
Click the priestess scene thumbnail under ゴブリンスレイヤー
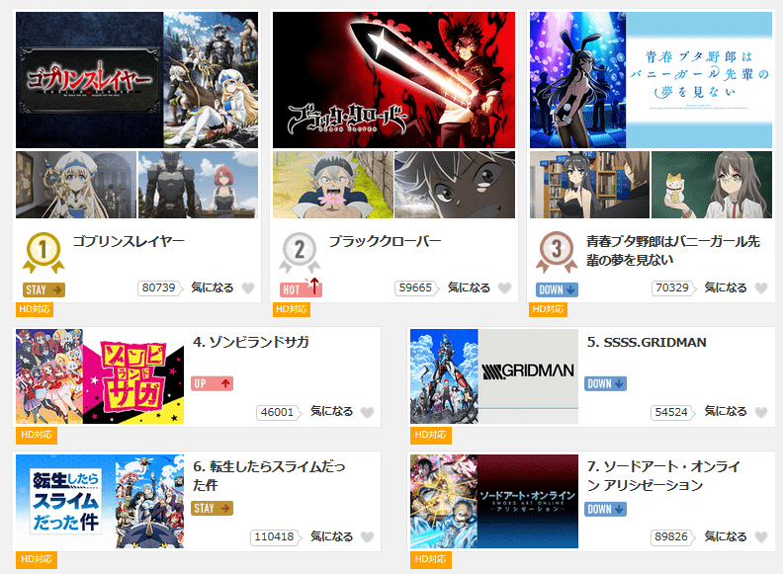coord(76,185)
